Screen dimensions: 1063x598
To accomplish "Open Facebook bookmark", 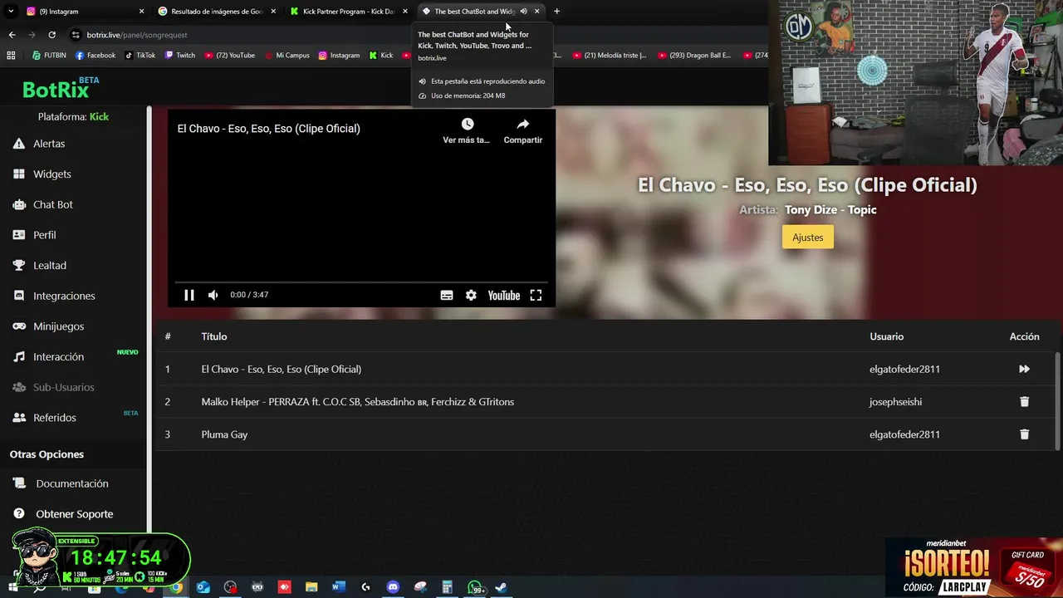I will click(x=96, y=56).
